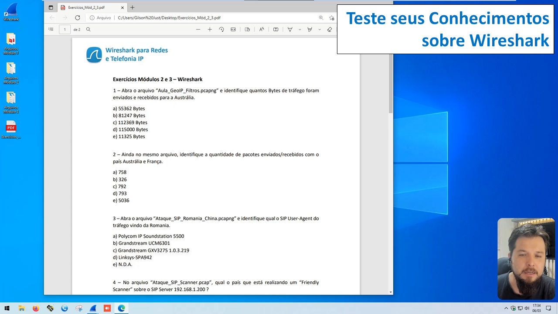Click the address bar file path
Image resolution: width=558 pixels, height=314 pixels.
point(169,18)
